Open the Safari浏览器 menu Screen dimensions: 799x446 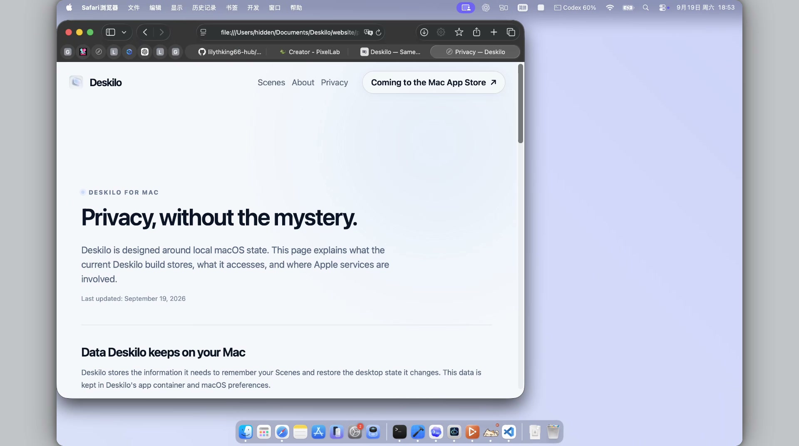pyautogui.click(x=100, y=7)
